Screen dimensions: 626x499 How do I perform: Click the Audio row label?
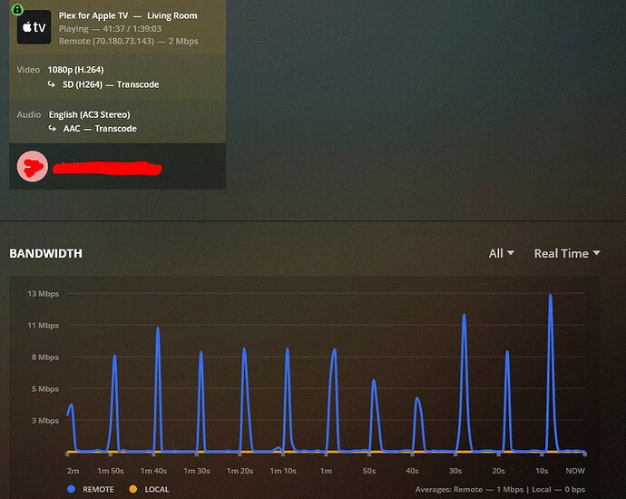click(29, 114)
